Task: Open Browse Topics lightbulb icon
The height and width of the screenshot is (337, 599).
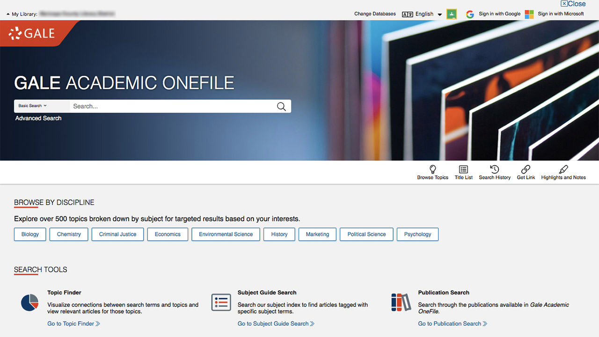Action: [x=433, y=169]
